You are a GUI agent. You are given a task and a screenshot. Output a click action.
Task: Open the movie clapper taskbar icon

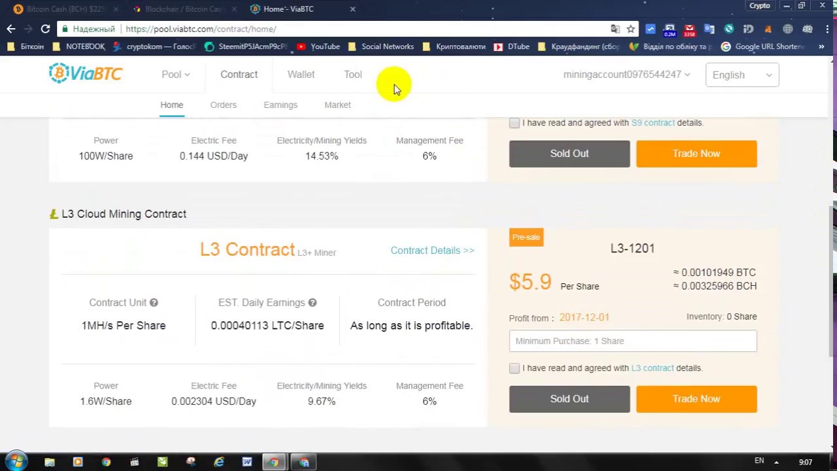(x=134, y=462)
